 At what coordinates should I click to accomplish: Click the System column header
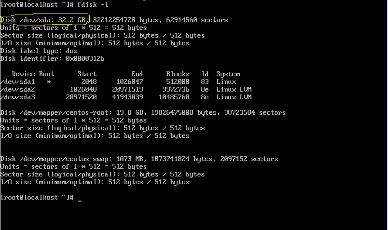(x=228, y=74)
